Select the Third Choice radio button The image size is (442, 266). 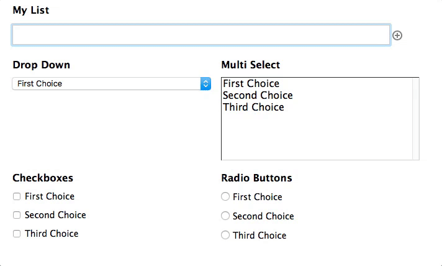click(225, 235)
